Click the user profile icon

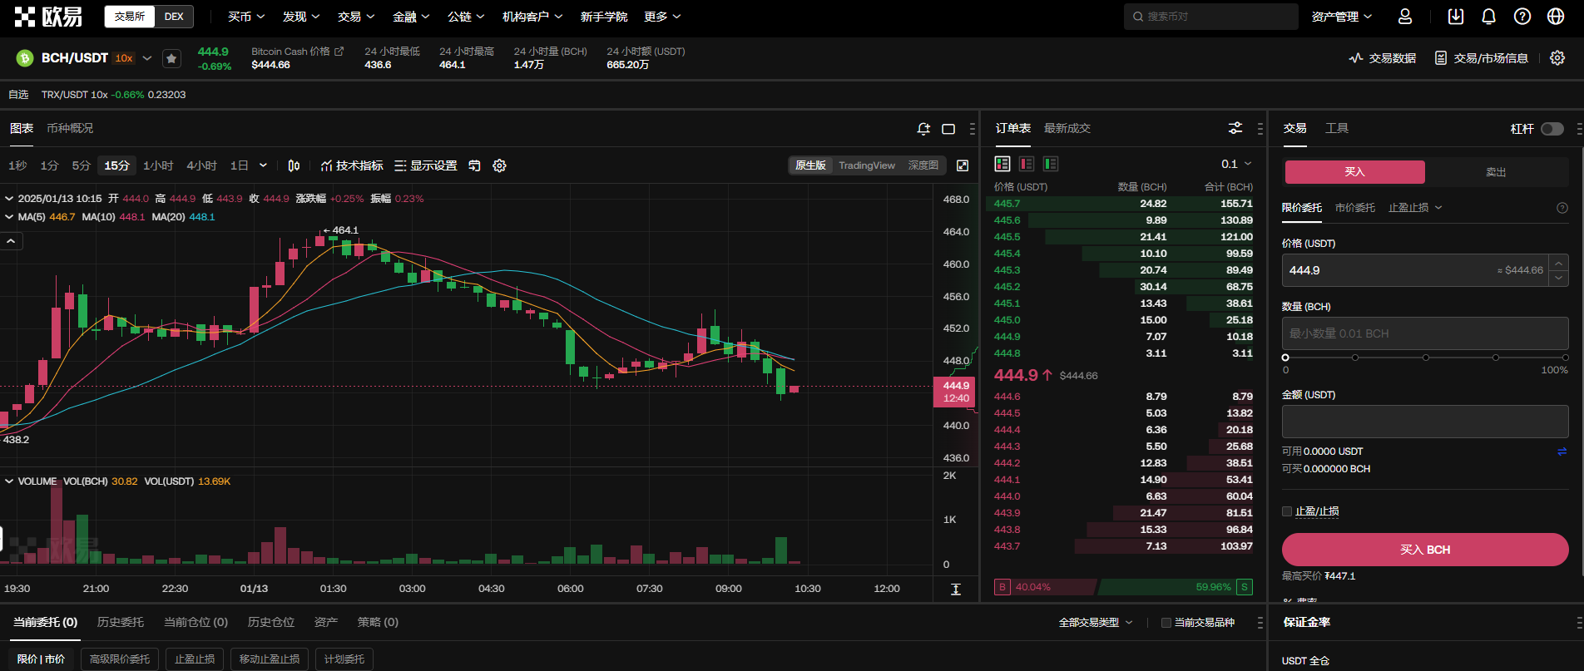coord(1405,17)
